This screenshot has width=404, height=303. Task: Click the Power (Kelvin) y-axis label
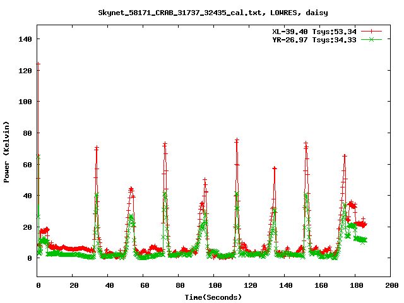point(6,152)
